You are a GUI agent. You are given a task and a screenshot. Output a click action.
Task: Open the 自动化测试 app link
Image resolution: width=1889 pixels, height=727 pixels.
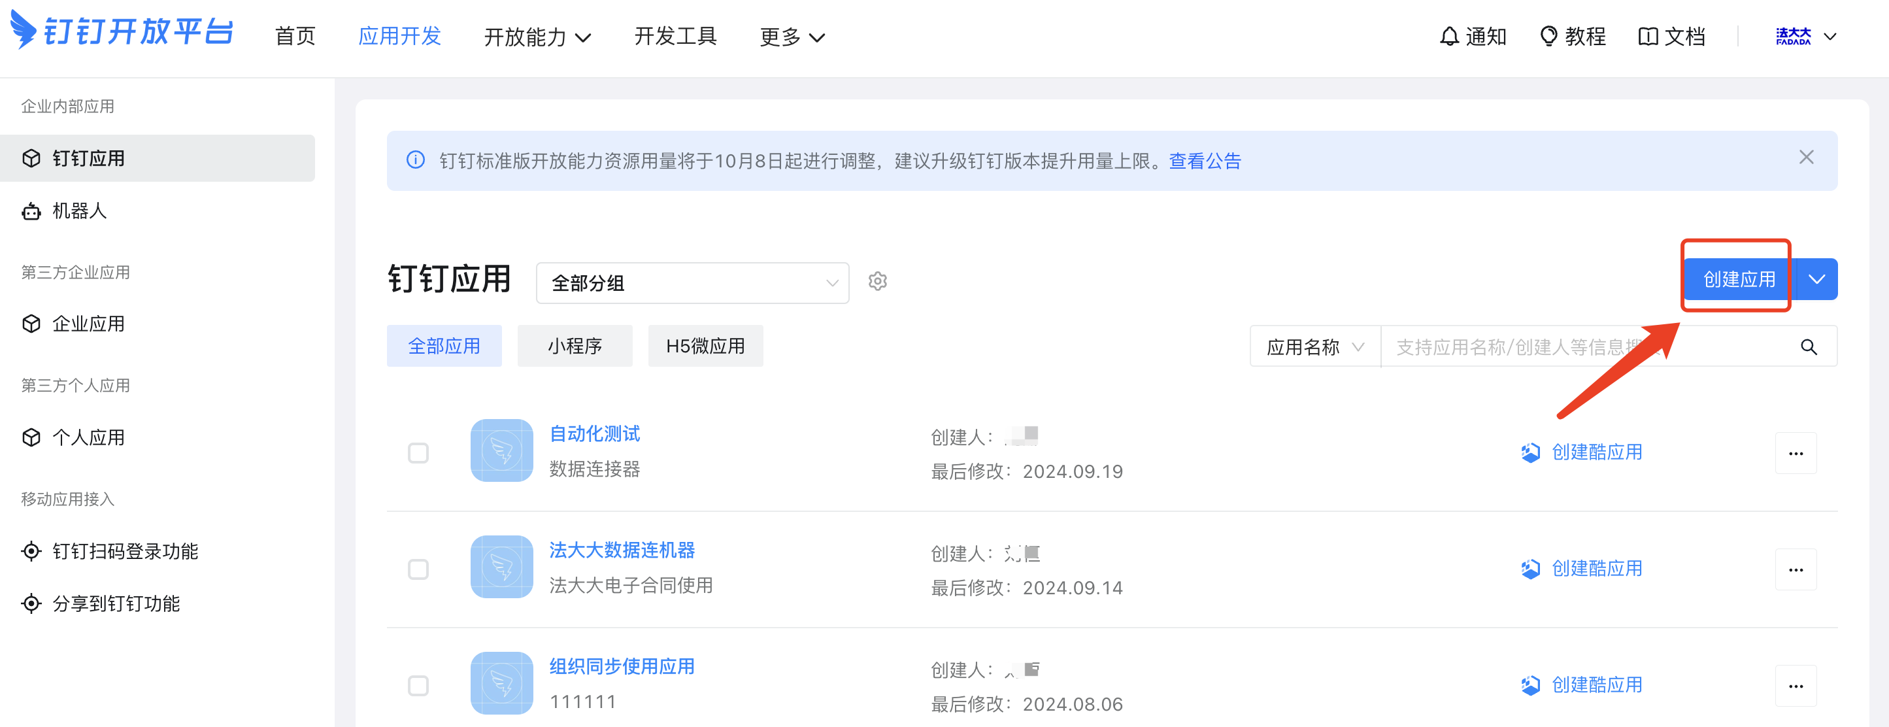(595, 433)
